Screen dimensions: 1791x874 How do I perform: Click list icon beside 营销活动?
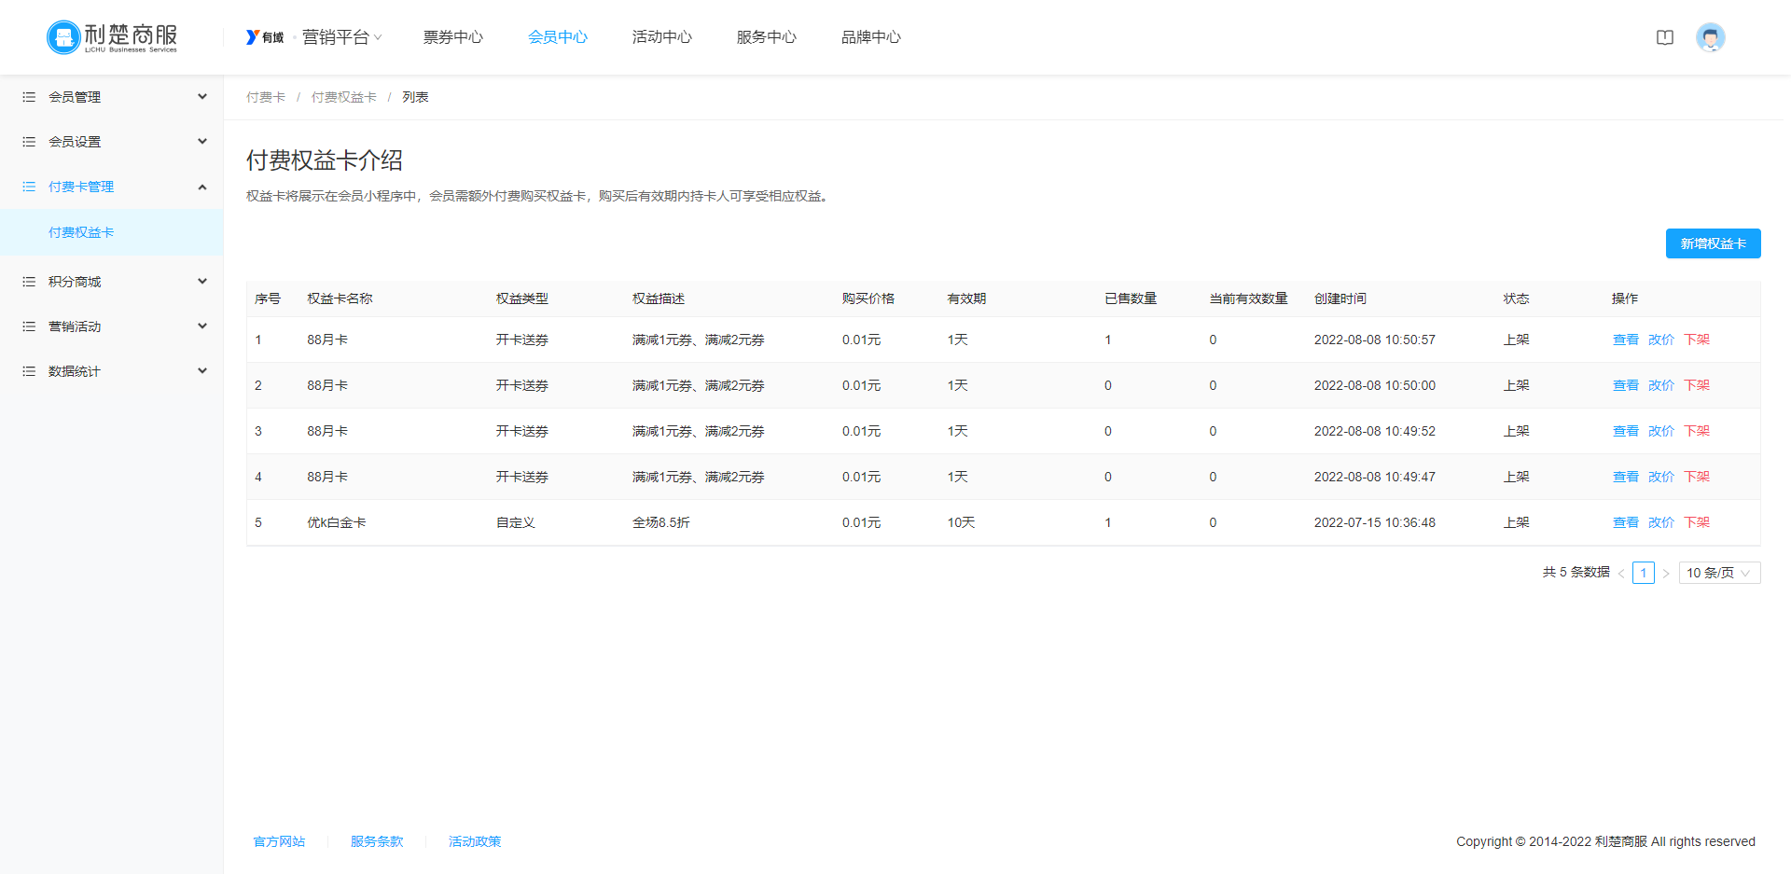(29, 326)
